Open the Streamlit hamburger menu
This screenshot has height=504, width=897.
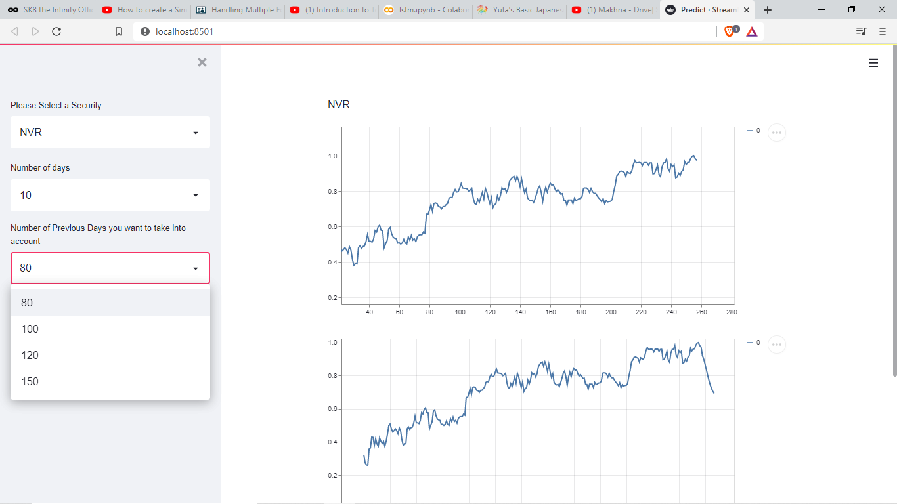[873, 63]
